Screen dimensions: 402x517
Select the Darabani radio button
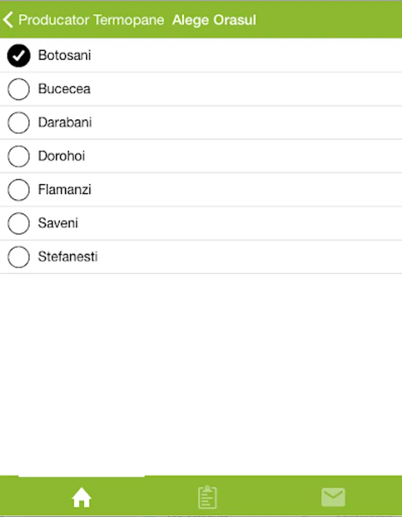click(x=19, y=122)
